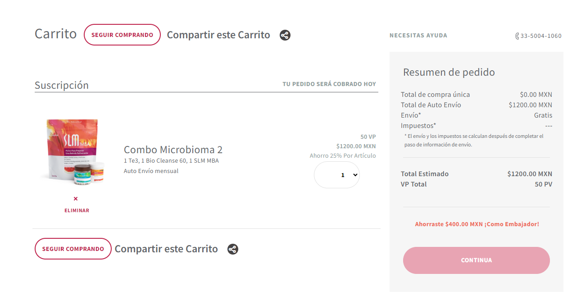Click the top Compartir este Carrito text

(x=218, y=35)
